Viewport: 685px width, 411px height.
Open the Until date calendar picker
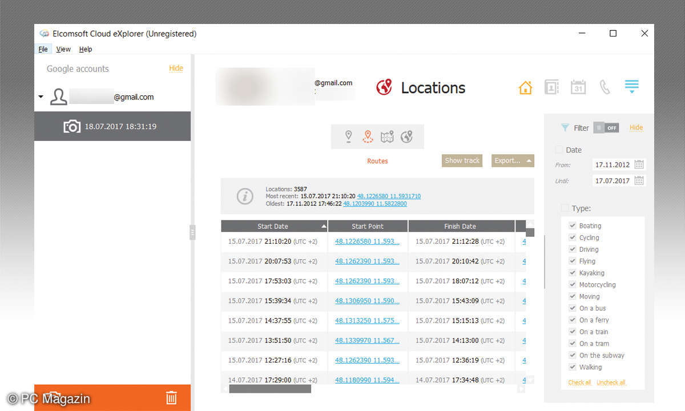point(639,180)
